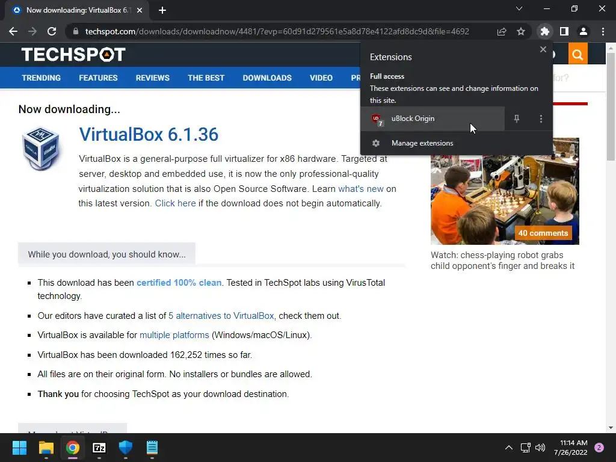Open the Video section
Viewport: 616px width, 462px height.
coord(321,78)
